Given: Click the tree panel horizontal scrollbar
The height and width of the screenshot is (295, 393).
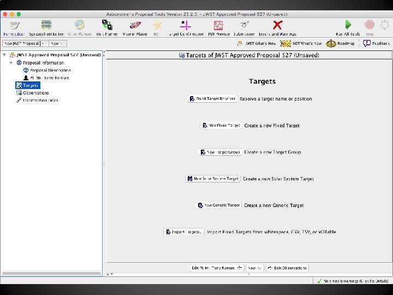Looking at the screenshot, I should click(51, 274).
